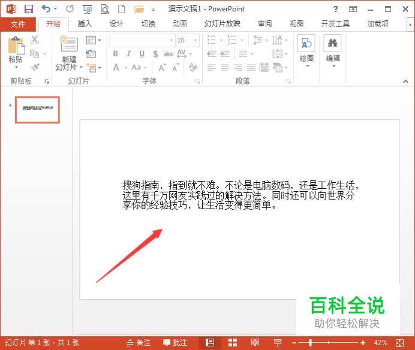The height and width of the screenshot is (350, 415).
Task: Toggle Underline formatting
Action: pyautogui.click(x=142, y=54)
